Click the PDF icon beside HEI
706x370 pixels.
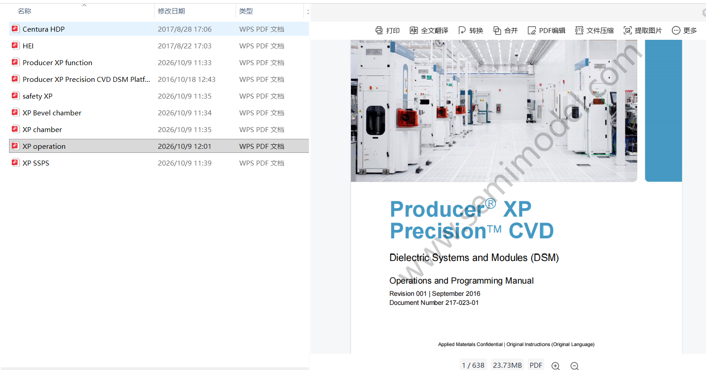[x=15, y=45]
